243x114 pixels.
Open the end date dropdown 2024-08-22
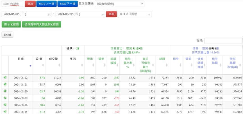click(x=80, y=14)
